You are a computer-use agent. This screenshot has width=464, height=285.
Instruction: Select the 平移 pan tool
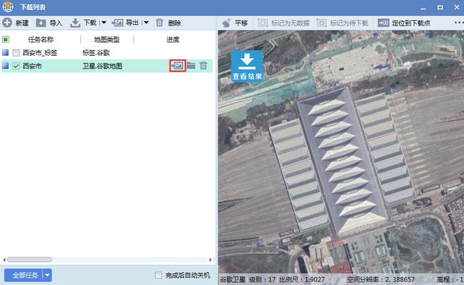[x=235, y=23]
